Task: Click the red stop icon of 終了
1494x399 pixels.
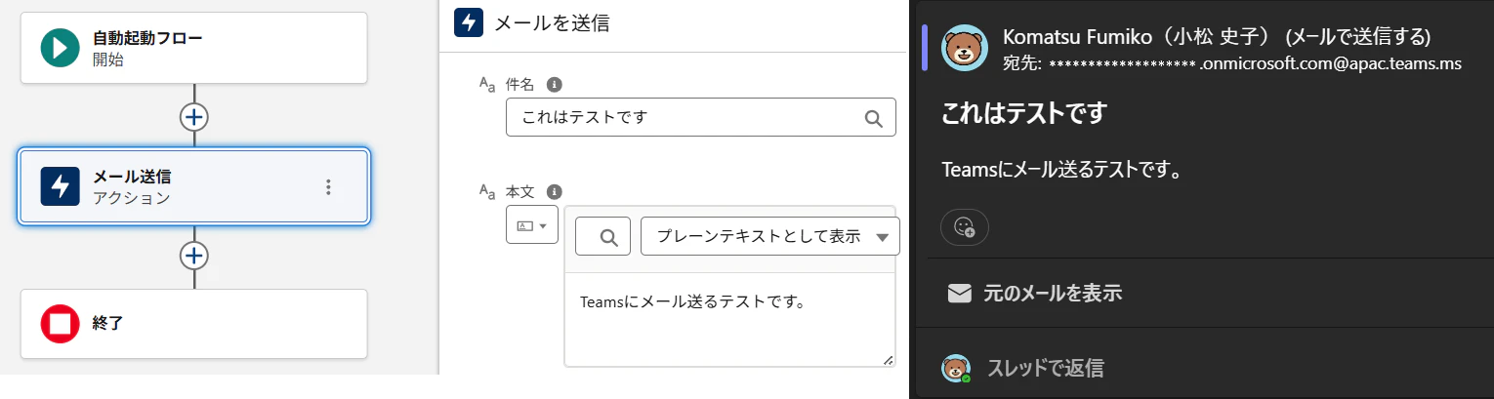Action: [x=60, y=324]
